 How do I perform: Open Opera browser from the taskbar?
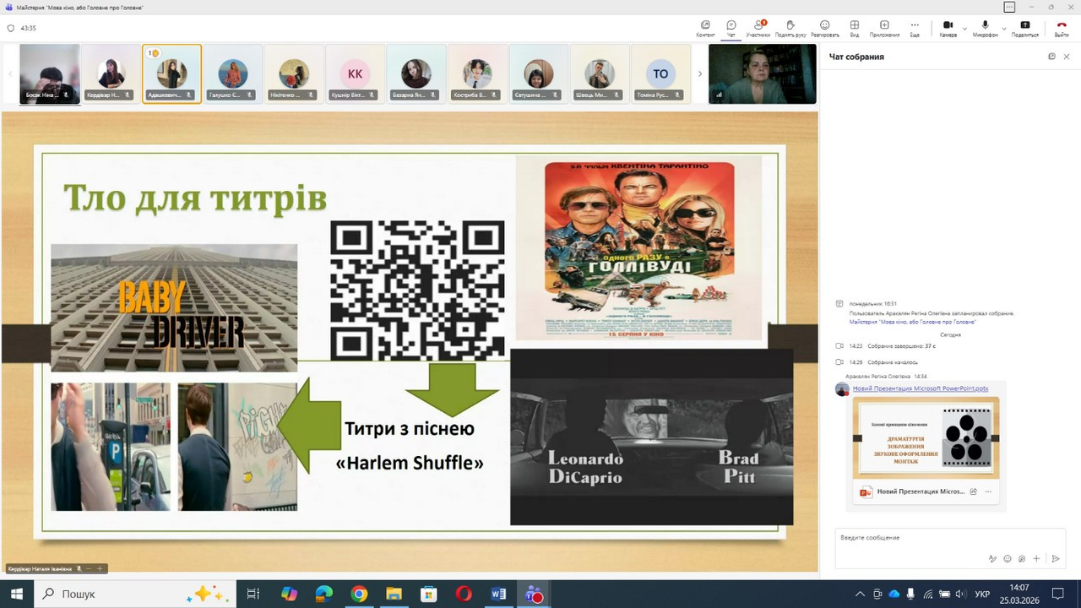(464, 594)
